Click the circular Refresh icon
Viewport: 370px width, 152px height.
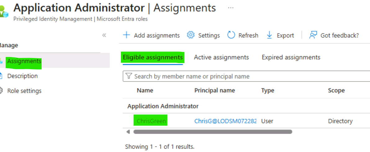[x=231, y=35]
